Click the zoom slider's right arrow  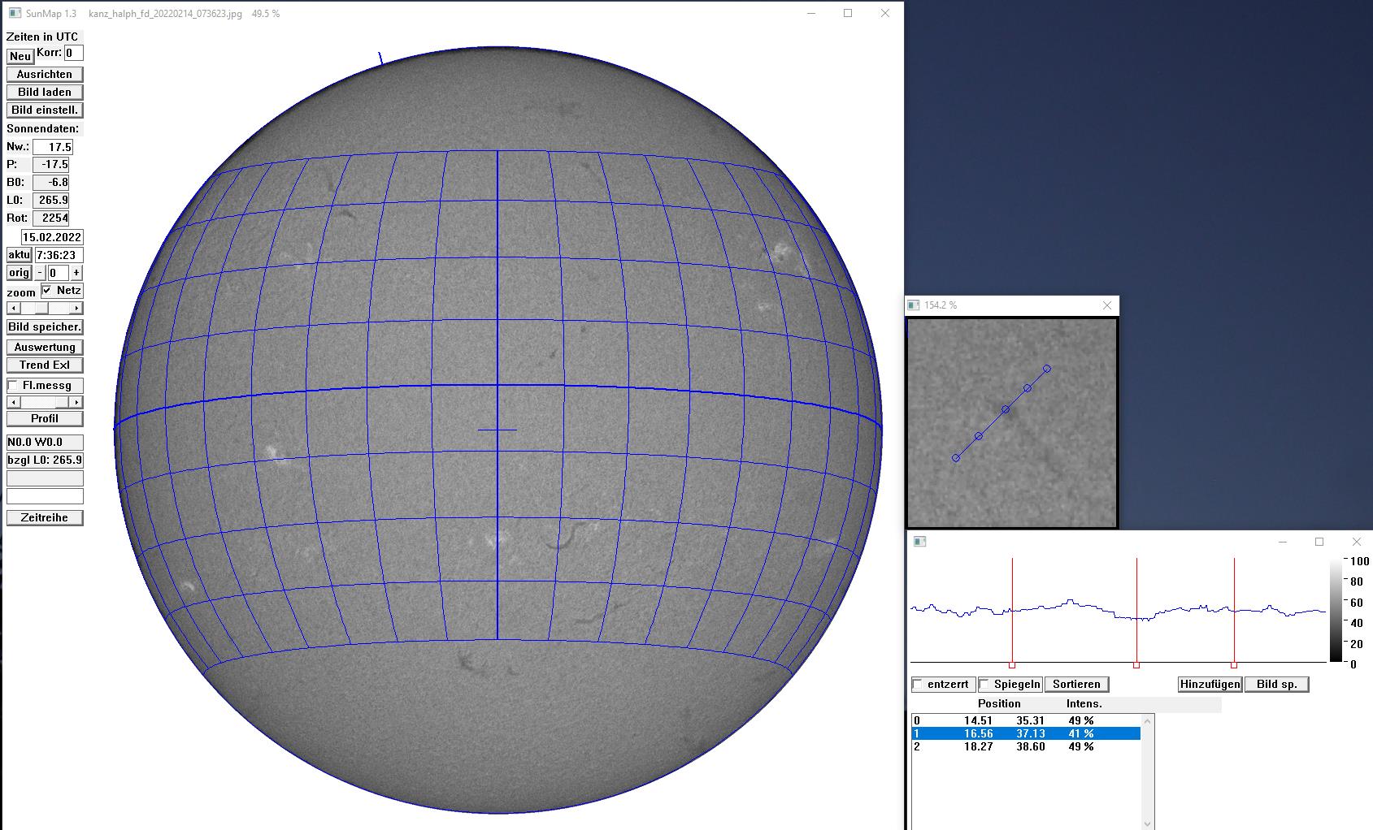pos(76,309)
